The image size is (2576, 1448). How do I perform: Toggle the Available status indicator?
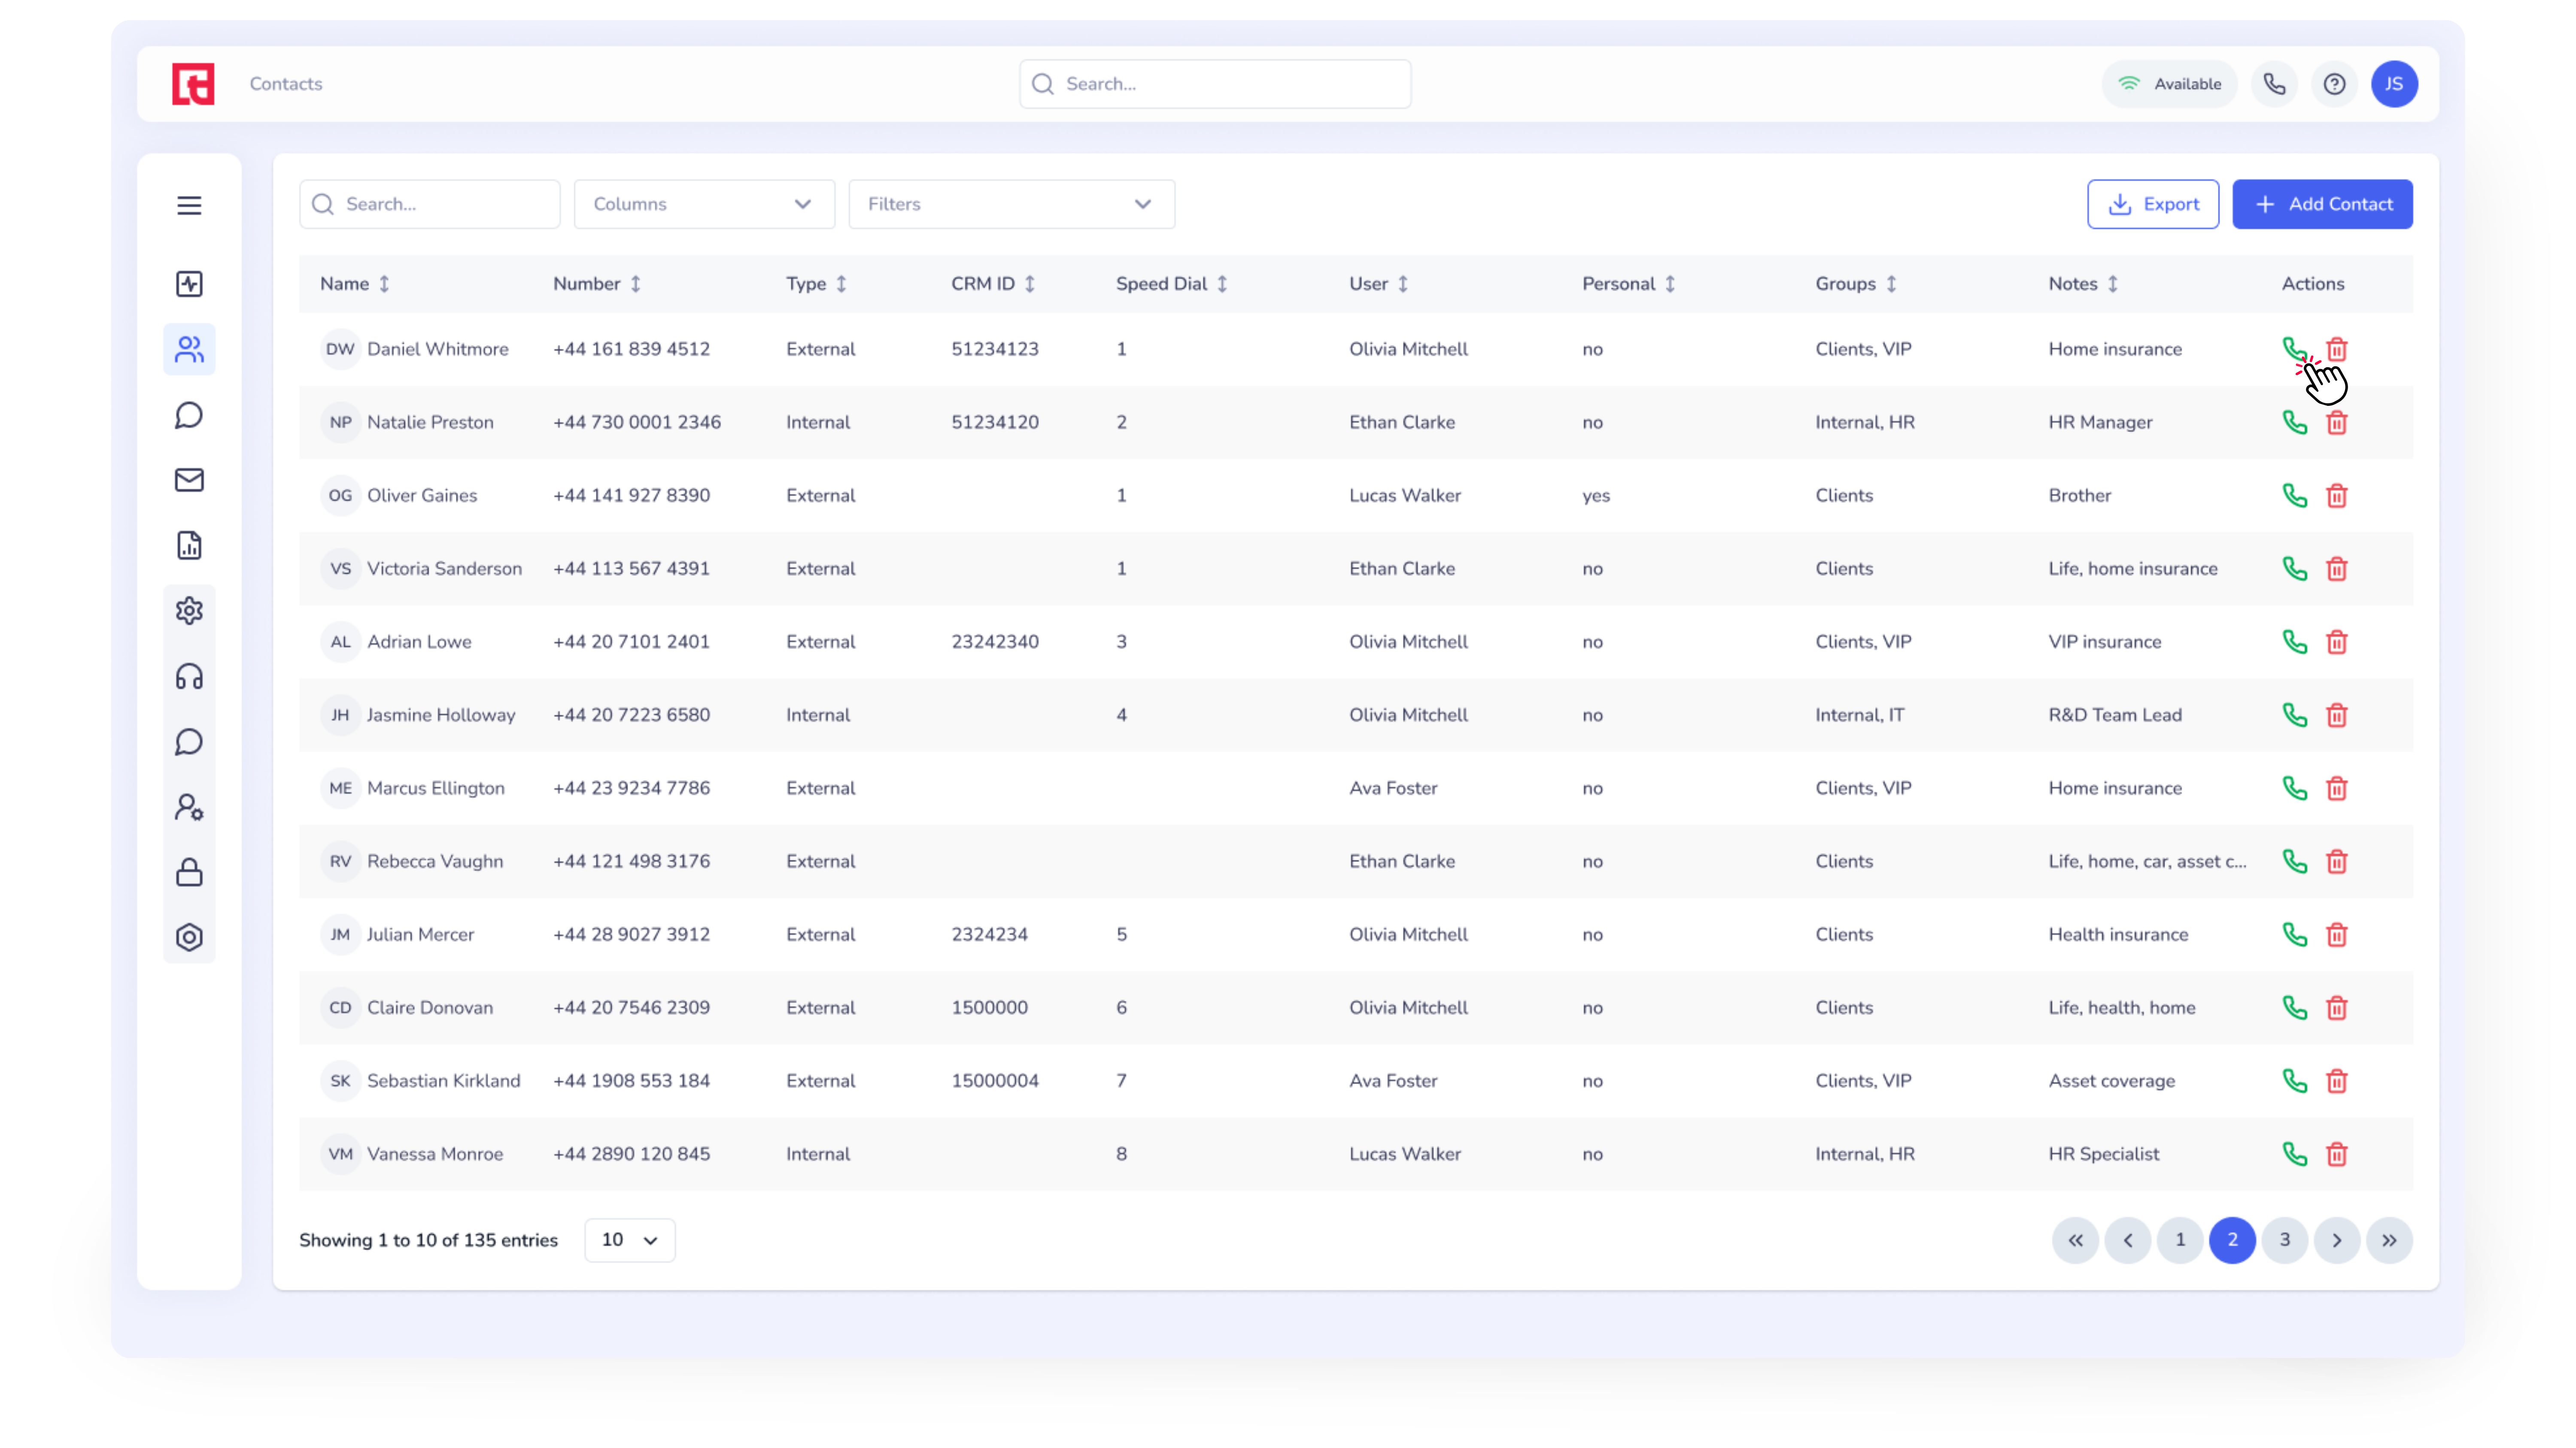coord(2169,84)
